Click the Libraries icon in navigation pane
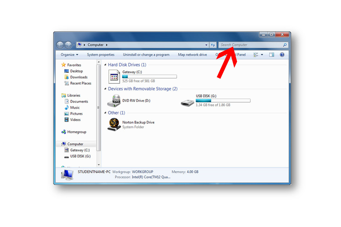341x227 pixels. [64, 95]
